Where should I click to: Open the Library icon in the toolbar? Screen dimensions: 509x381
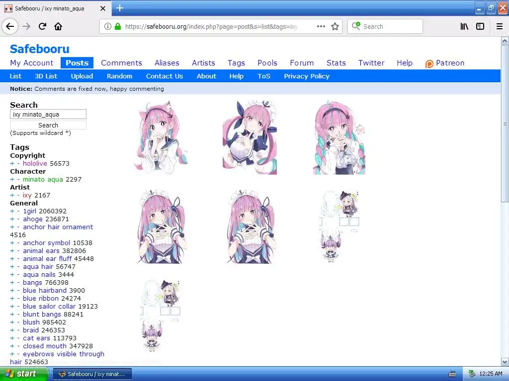(x=464, y=26)
